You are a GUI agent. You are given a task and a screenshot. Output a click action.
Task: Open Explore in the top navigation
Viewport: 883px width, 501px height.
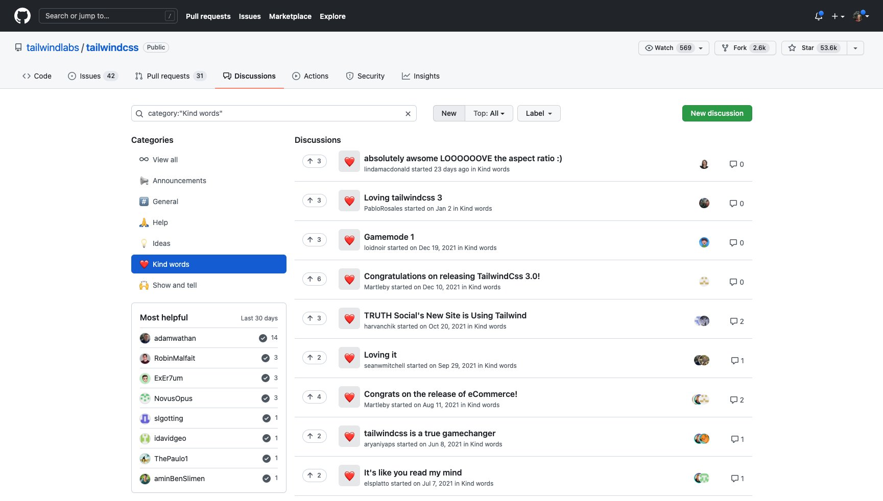tap(332, 16)
